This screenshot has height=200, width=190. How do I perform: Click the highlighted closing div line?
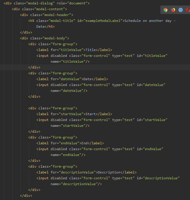pos(34,67)
